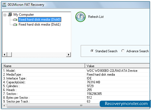This screenshot has height=110, width=151.
Task: Click the 001Micron app icon in the title bar
Action: click(4, 5)
